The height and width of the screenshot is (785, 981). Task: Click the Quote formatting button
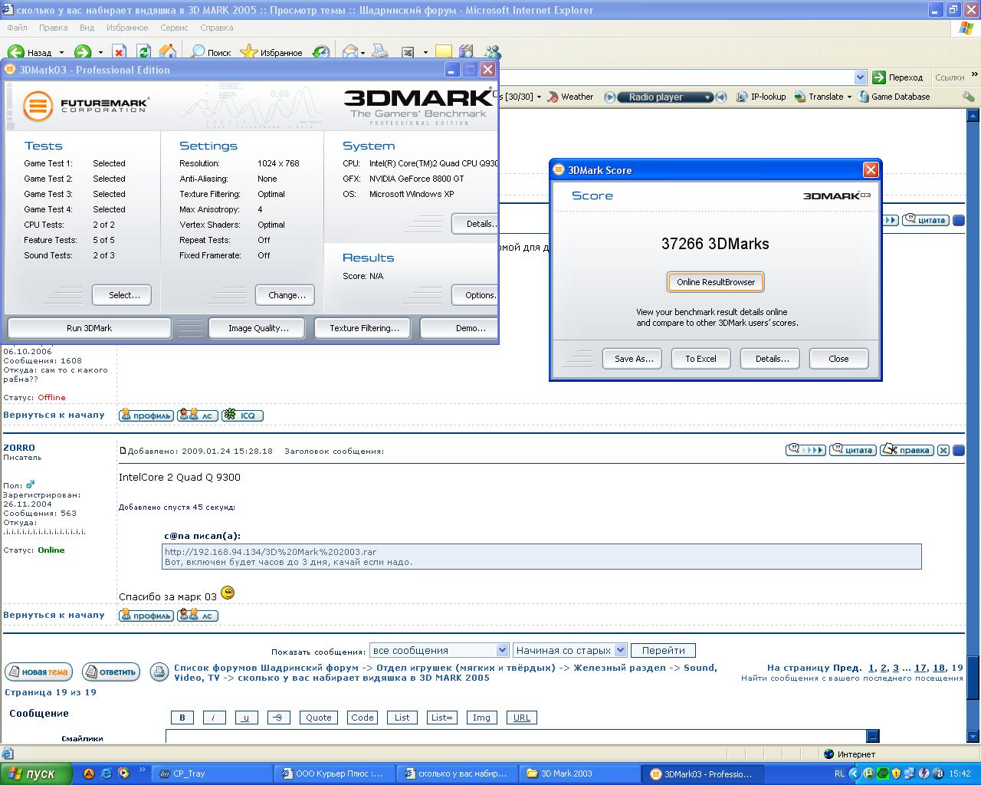(319, 718)
